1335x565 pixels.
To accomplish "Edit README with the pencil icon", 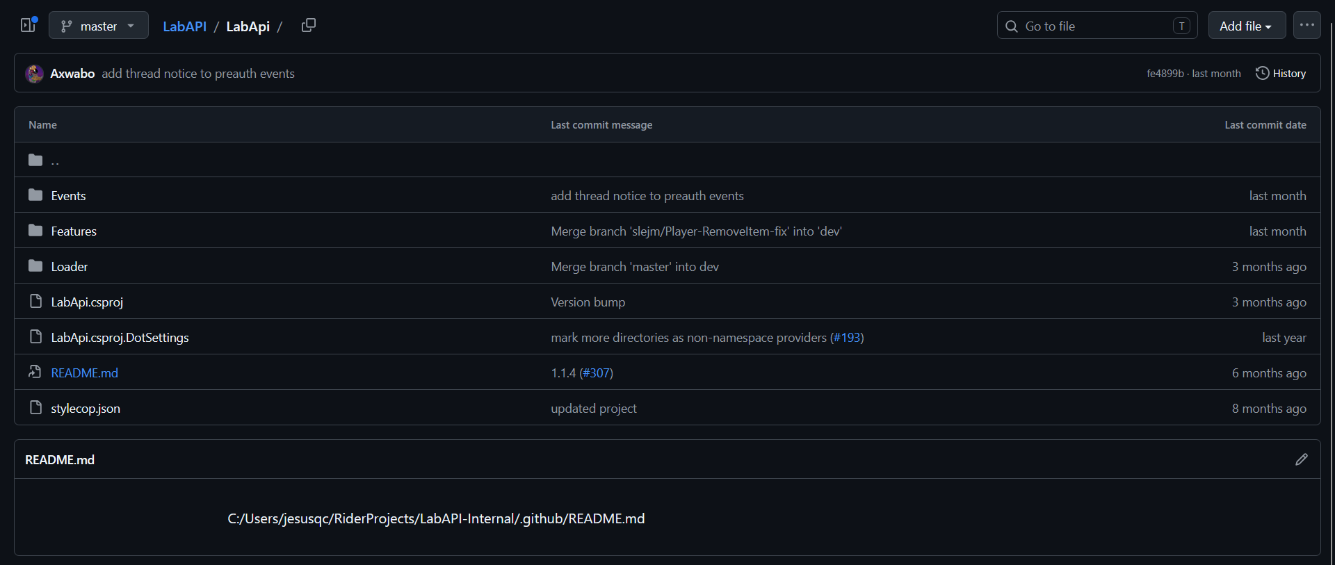I will click(x=1302, y=459).
